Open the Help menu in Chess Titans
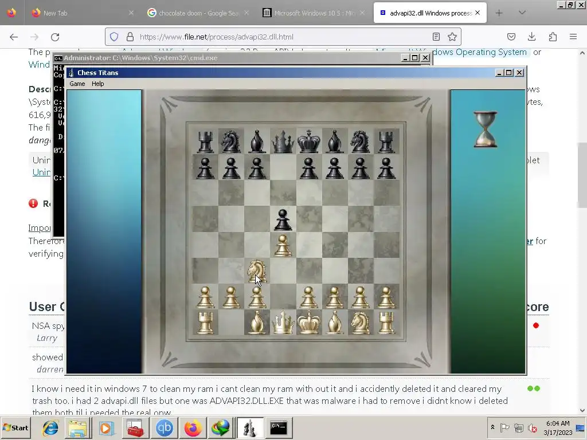The image size is (587, 440). 97,84
